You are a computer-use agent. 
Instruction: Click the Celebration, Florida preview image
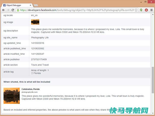[11, 96]
